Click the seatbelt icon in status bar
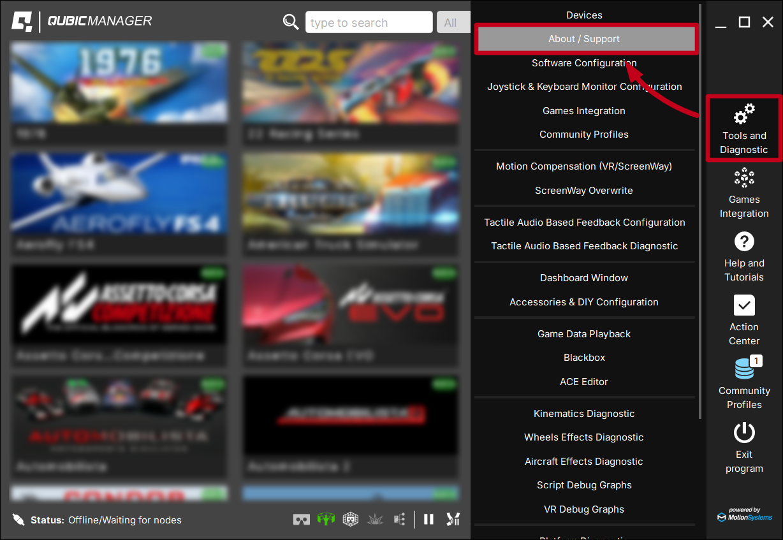The image size is (783, 540). tap(453, 519)
